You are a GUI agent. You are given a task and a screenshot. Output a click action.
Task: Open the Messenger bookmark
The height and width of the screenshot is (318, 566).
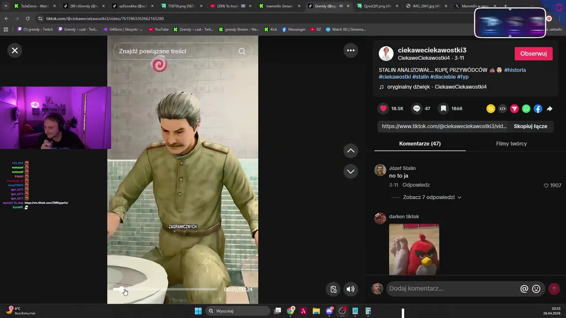tap(294, 29)
